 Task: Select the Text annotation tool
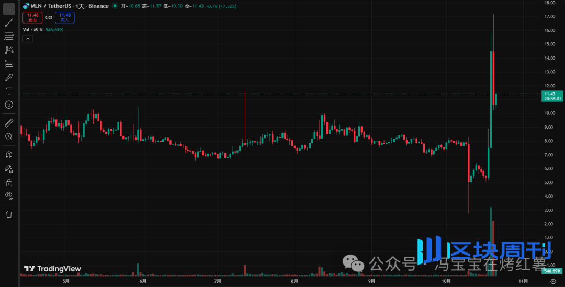pyautogui.click(x=9, y=91)
